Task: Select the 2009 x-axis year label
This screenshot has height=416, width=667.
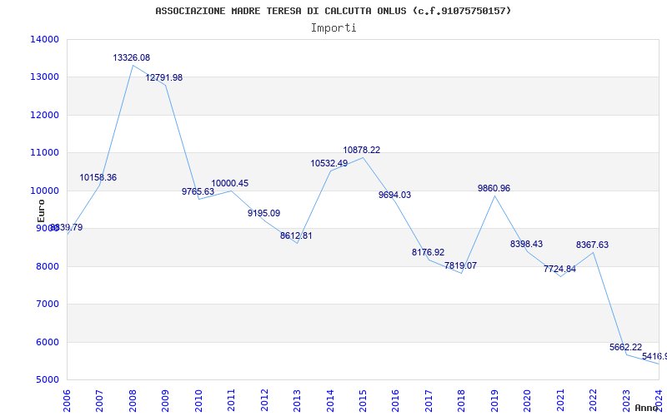Action: tap(165, 401)
